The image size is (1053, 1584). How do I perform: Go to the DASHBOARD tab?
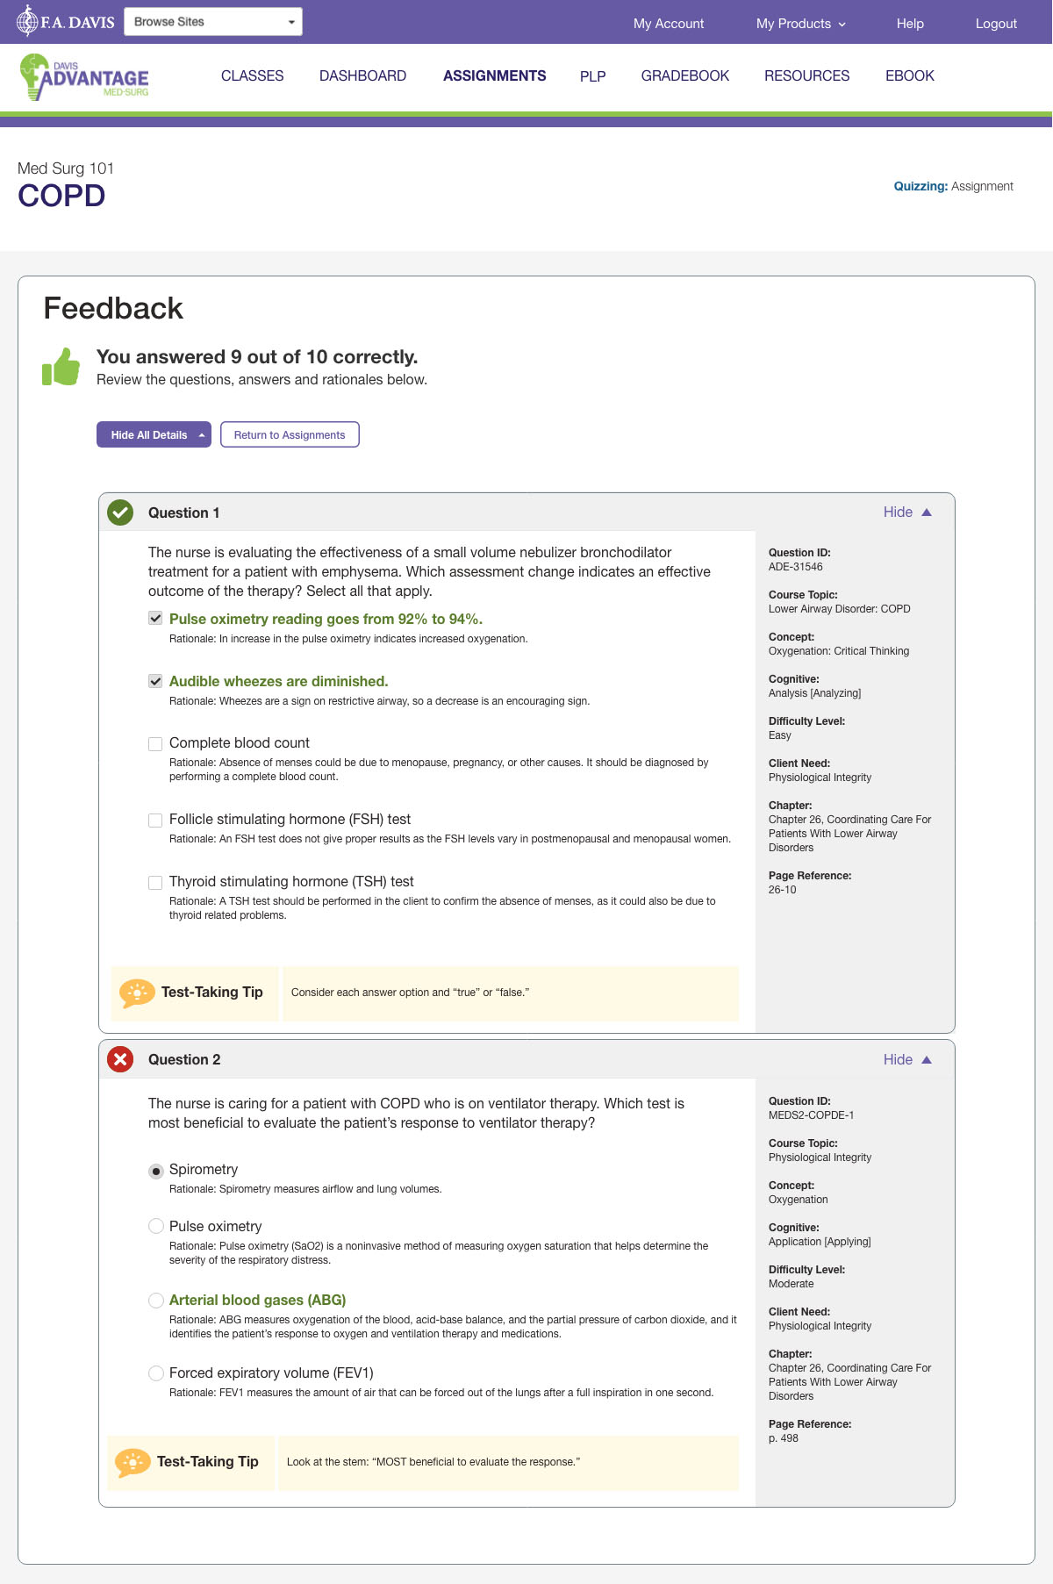362,75
